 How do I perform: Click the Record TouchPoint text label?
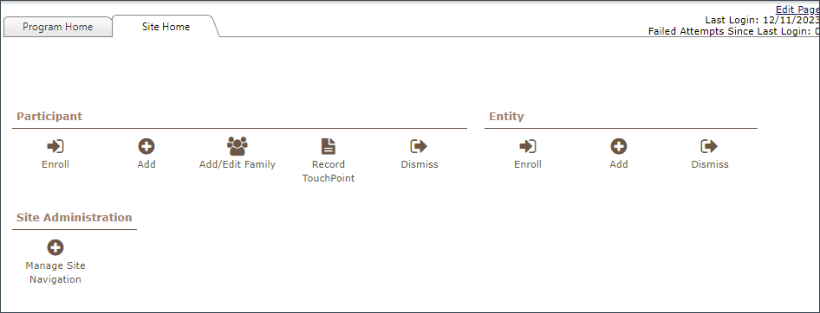click(329, 171)
